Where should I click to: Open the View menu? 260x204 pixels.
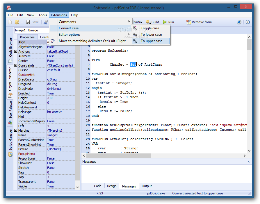pos(31,15)
